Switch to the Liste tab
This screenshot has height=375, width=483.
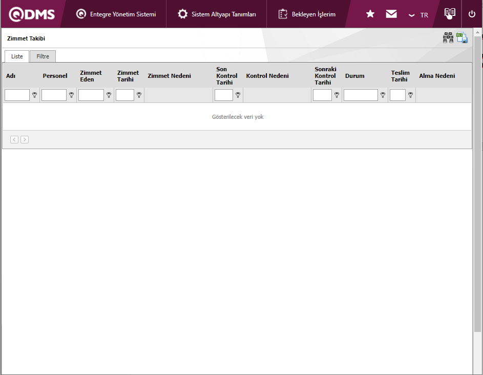click(17, 56)
